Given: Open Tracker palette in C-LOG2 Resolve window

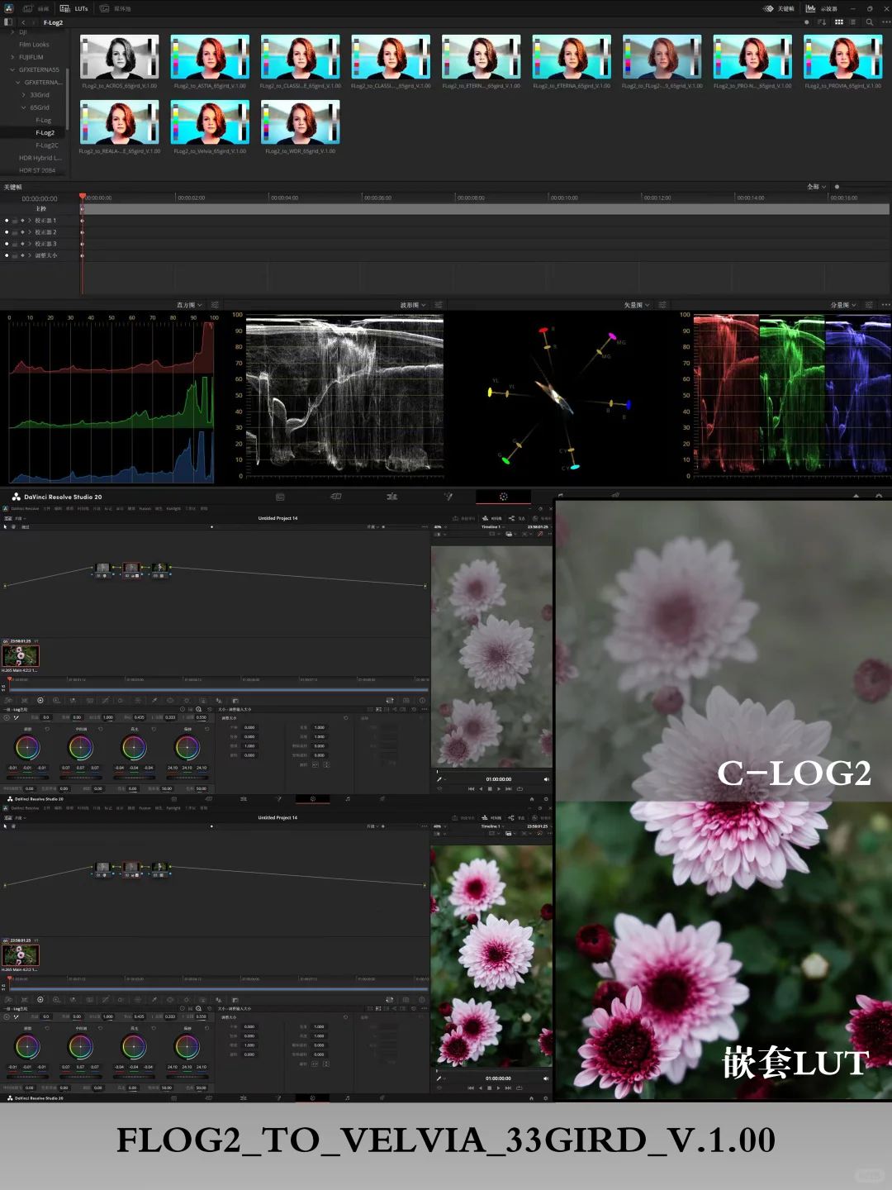Looking at the screenshot, I should point(186,700).
